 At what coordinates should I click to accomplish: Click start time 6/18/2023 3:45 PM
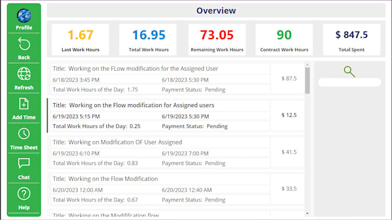[76, 80]
